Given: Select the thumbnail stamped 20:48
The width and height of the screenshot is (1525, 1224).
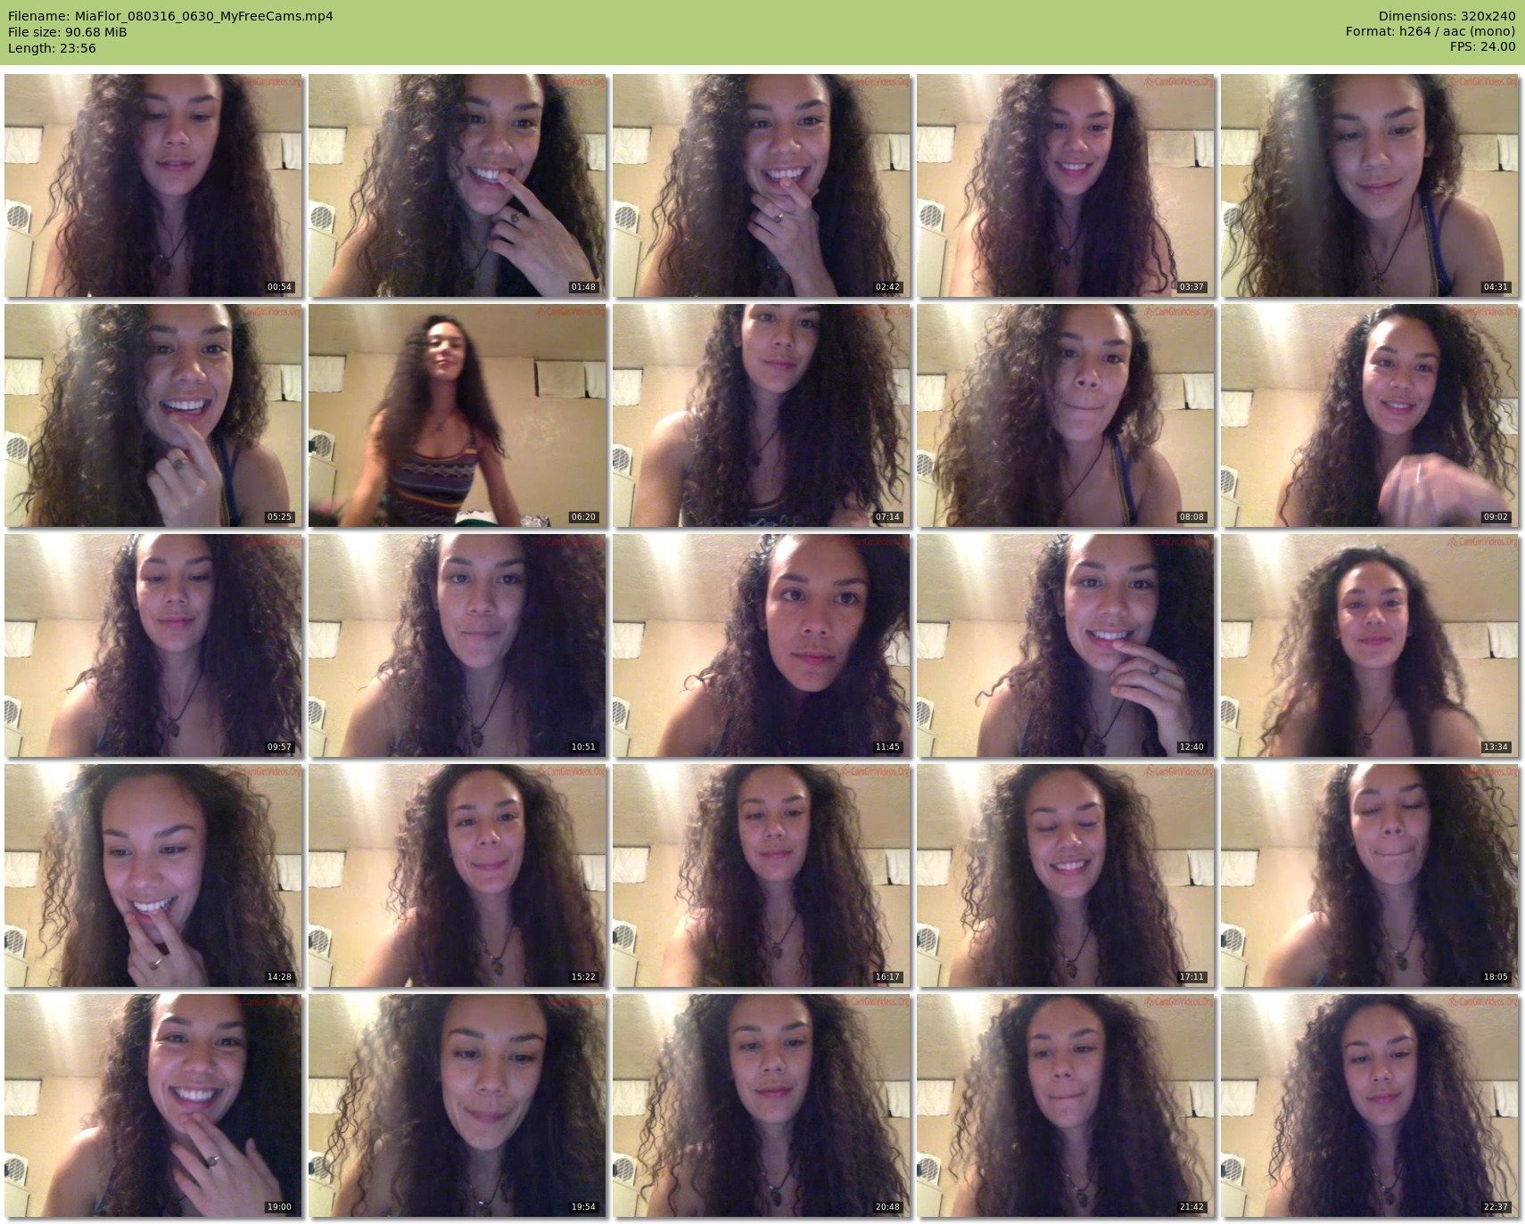Looking at the screenshot, I should click(x=762, y=1105).
